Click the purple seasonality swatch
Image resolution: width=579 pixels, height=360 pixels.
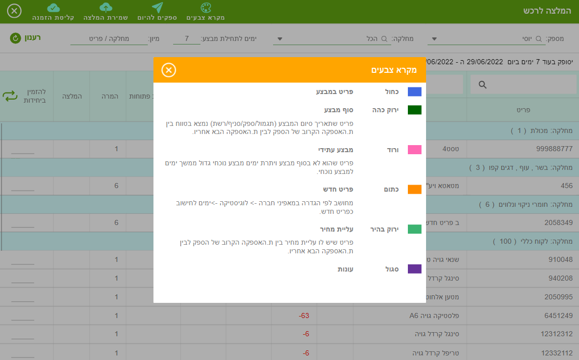[414, 269]
